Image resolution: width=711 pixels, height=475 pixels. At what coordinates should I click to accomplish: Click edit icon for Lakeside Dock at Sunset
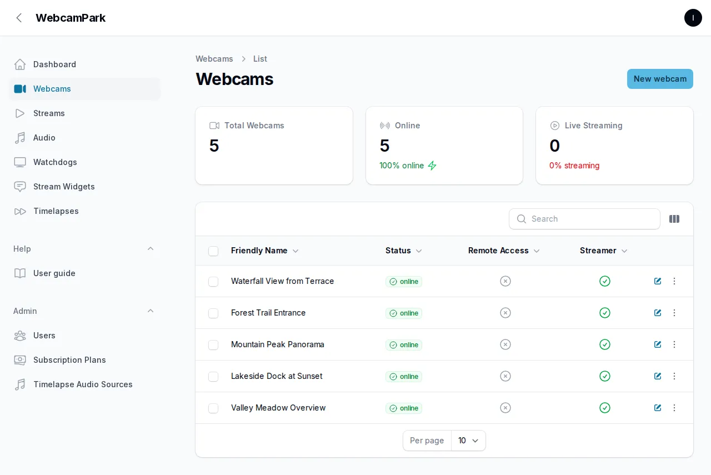click(658, 376)
